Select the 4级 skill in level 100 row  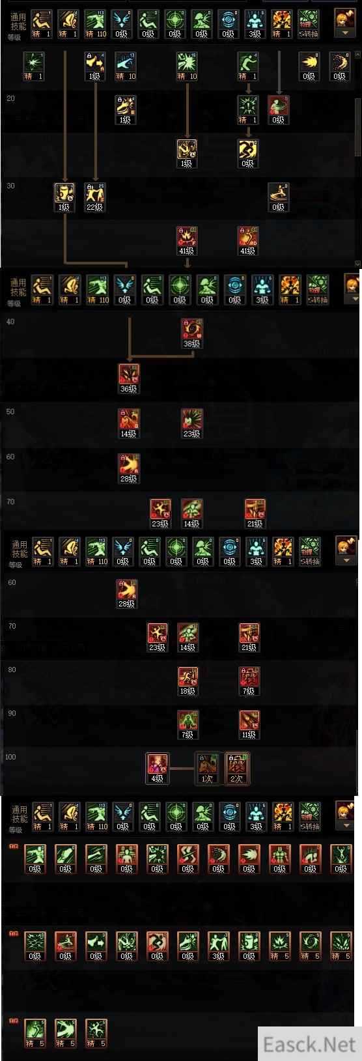tap(158, 768)
